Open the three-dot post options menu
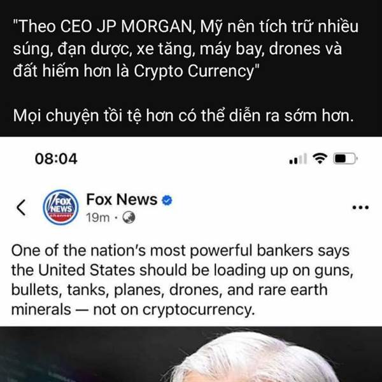The image size is (382, 382). click(360, 208)
